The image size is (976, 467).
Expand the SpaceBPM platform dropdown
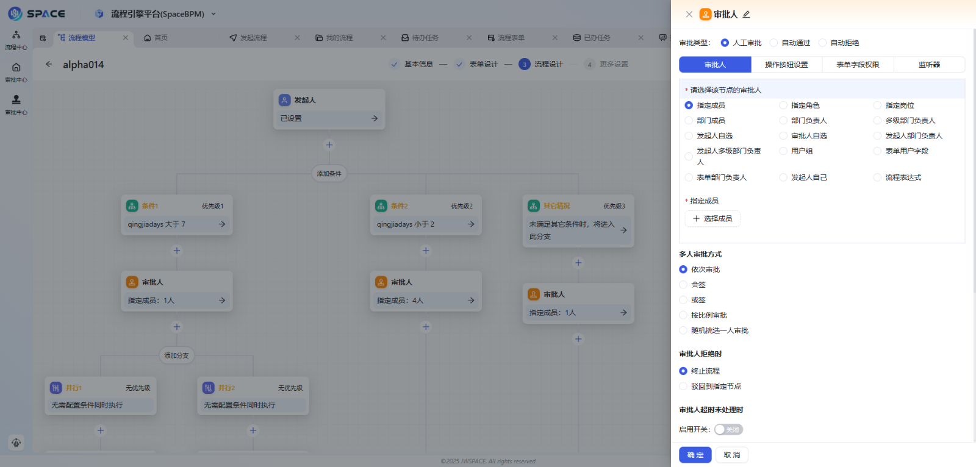tap(213, 14)
